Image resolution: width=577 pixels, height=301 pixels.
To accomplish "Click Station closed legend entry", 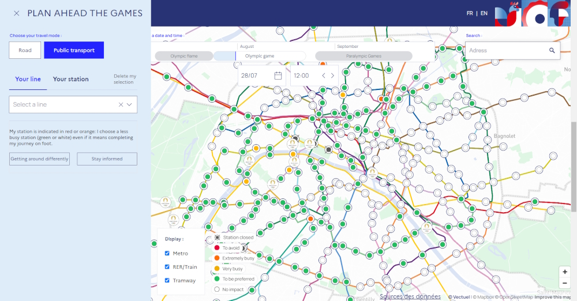I will 234,238.
